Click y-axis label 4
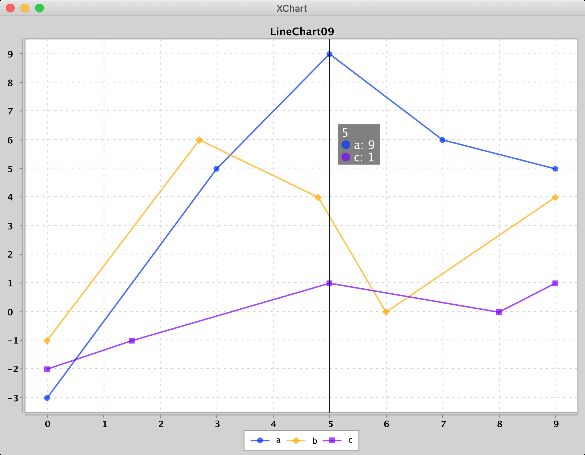This screenshot has width=585, height=455. pos(10,198)
